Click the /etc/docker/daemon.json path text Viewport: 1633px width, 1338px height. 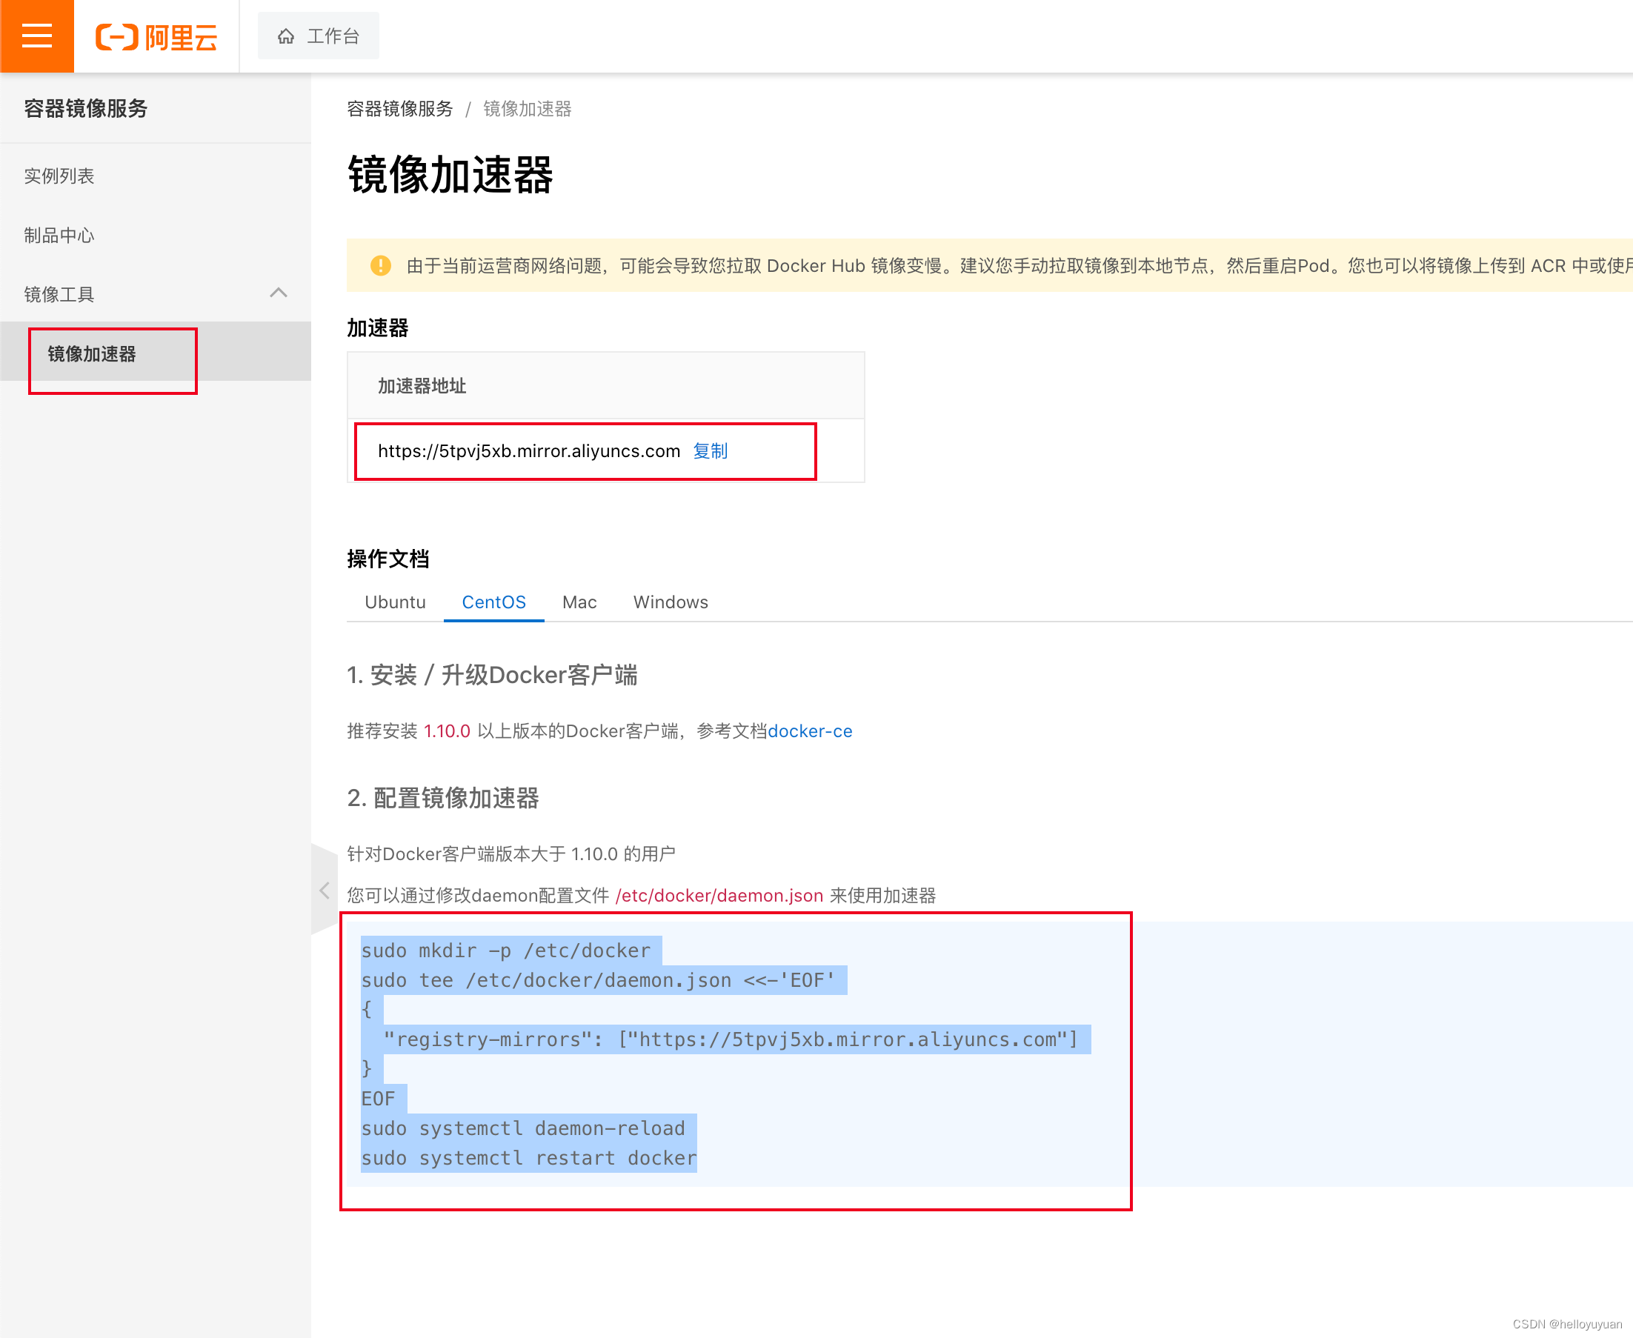tap(719, 896)
